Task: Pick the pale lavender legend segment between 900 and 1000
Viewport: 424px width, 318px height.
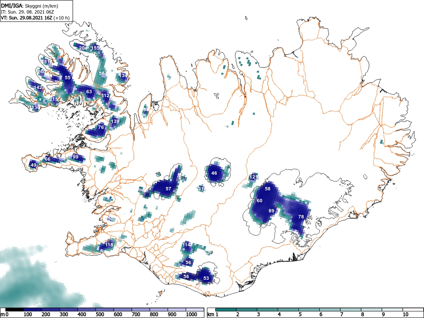Action: (177, 310)
